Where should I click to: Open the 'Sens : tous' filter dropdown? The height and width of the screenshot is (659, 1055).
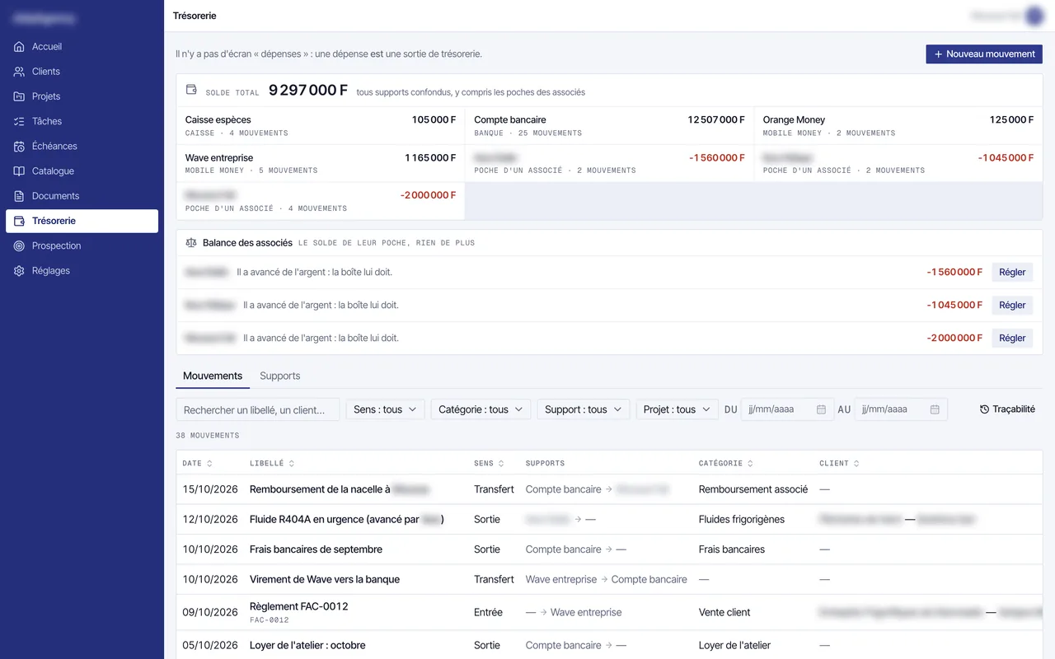[x=386, y=409]
